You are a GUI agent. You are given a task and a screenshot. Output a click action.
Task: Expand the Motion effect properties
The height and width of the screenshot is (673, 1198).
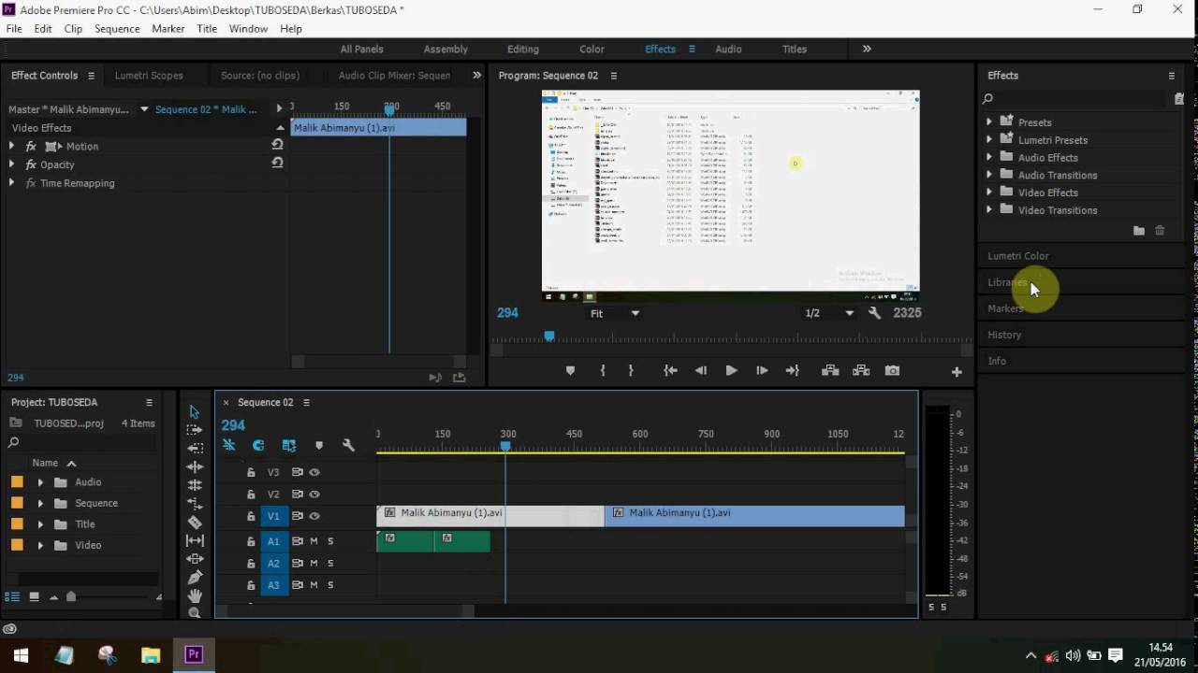coord(11,146)
